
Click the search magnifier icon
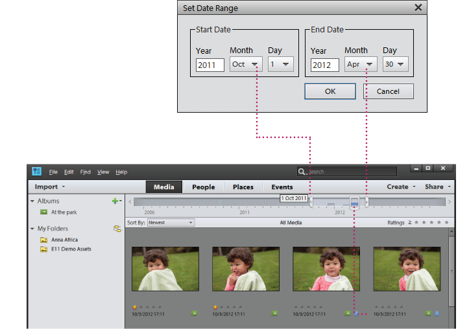(x=302, y=172)
